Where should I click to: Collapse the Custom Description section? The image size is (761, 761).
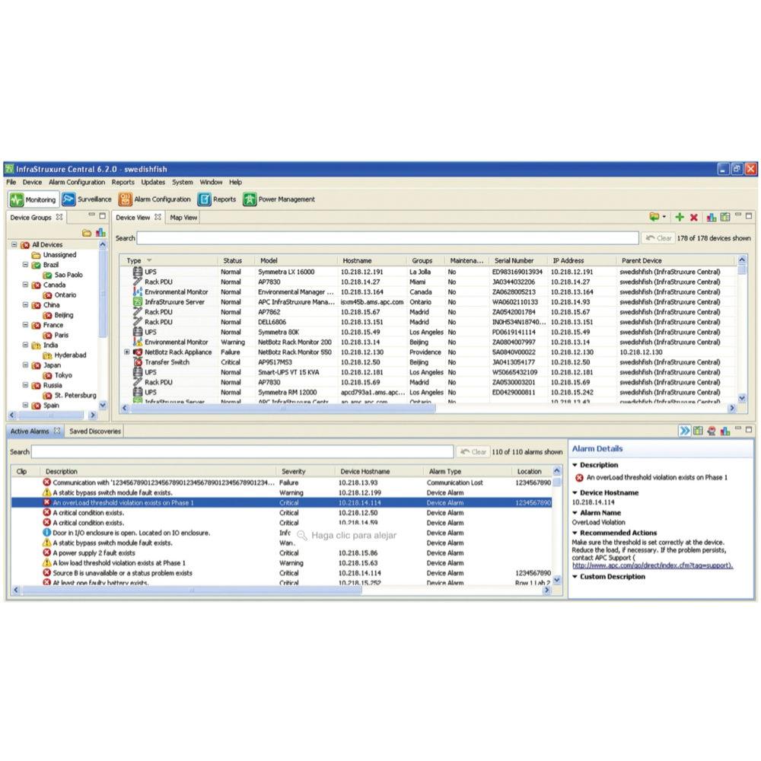point(575,577)
